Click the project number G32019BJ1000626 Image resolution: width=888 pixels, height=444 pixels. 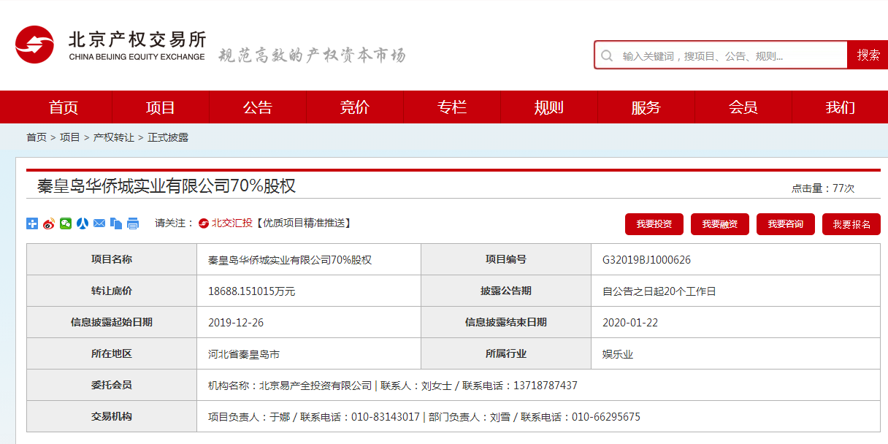[x=646, y=260]
